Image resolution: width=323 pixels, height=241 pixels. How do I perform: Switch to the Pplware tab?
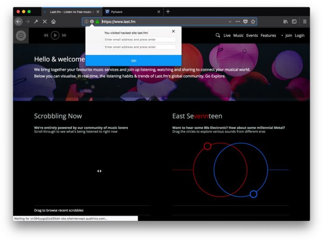coord(133,12)
